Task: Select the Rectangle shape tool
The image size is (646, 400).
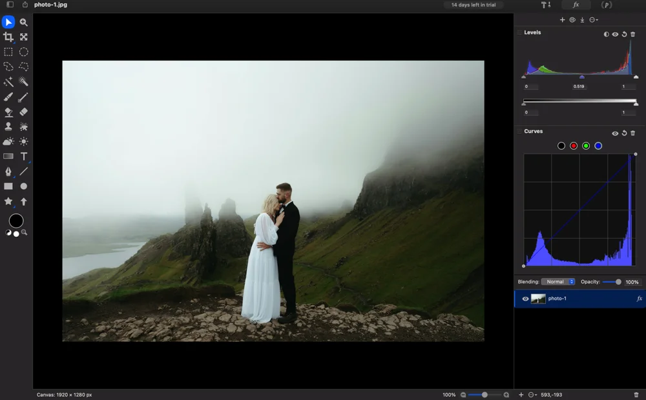Action: [x=8, y=186]
